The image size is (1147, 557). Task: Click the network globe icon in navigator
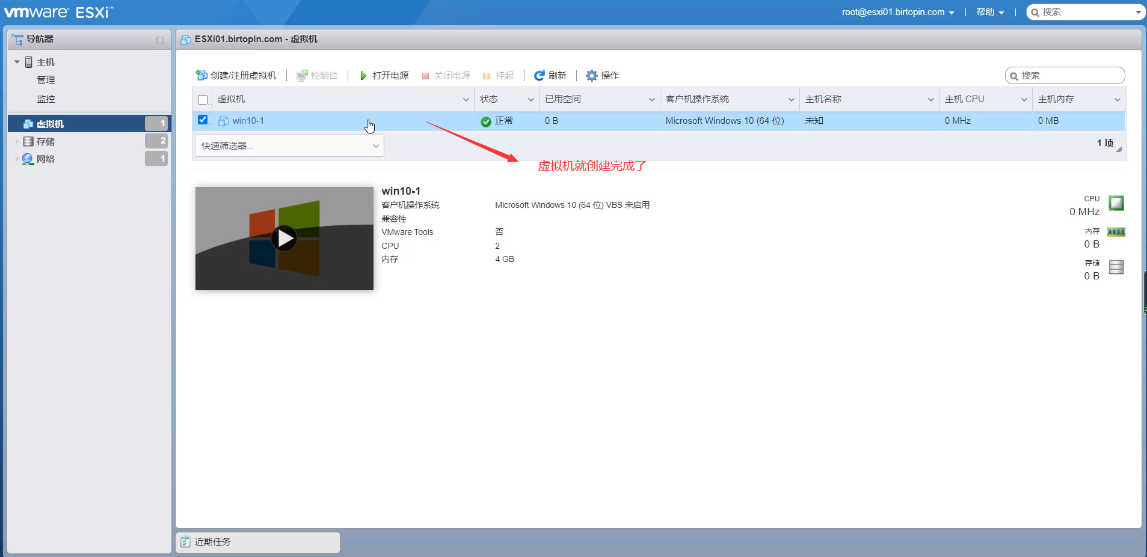click(x=28, y=159)
